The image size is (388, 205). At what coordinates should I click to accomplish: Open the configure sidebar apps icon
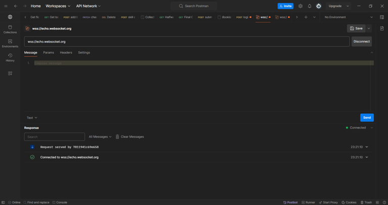pos(10,73)
